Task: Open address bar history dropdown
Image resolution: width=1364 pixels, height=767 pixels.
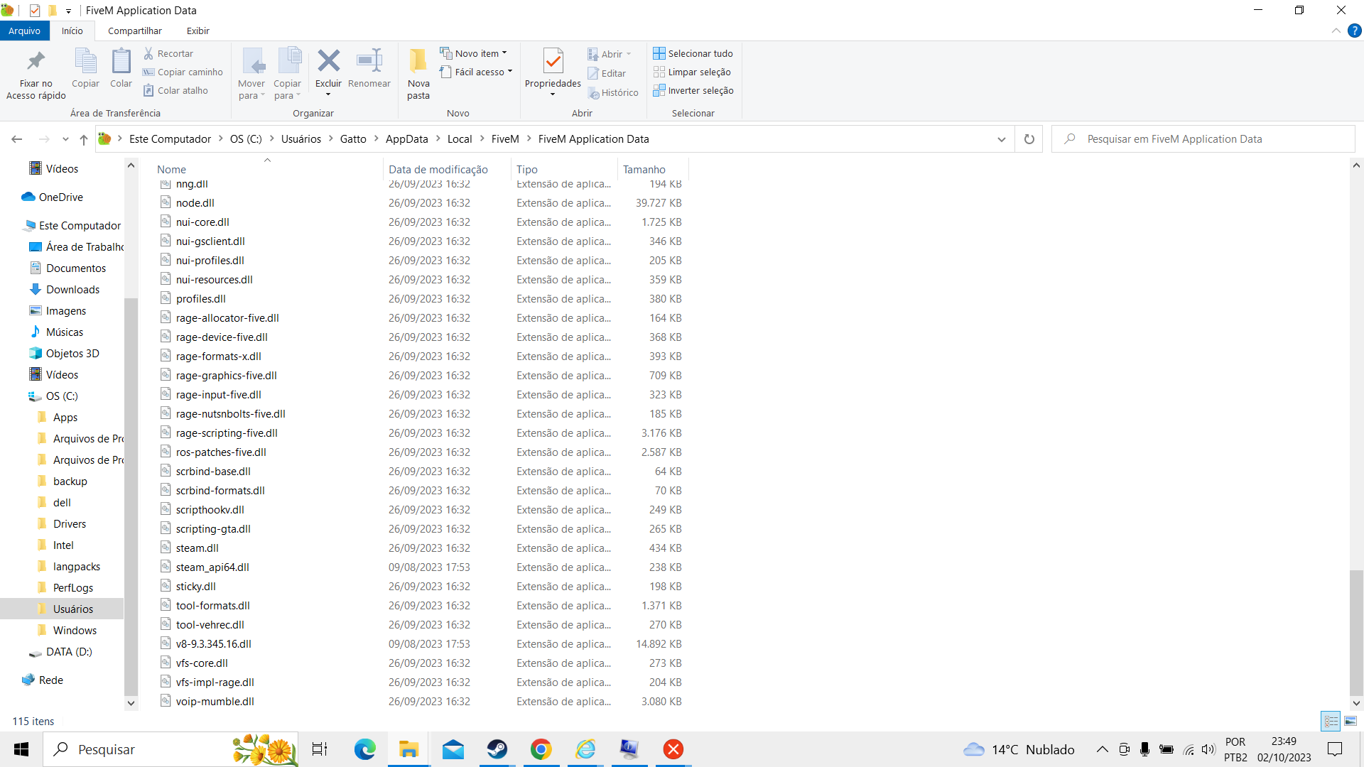Action: 1002,139
